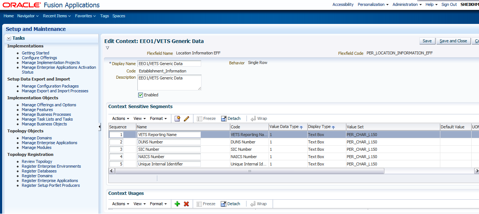
Task: Click the Sequence column header
Action: [x=122, y=127]
